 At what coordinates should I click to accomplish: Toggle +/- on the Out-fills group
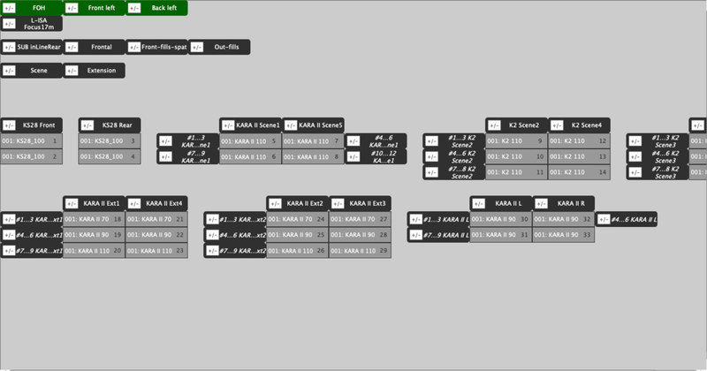click(197, 48)
